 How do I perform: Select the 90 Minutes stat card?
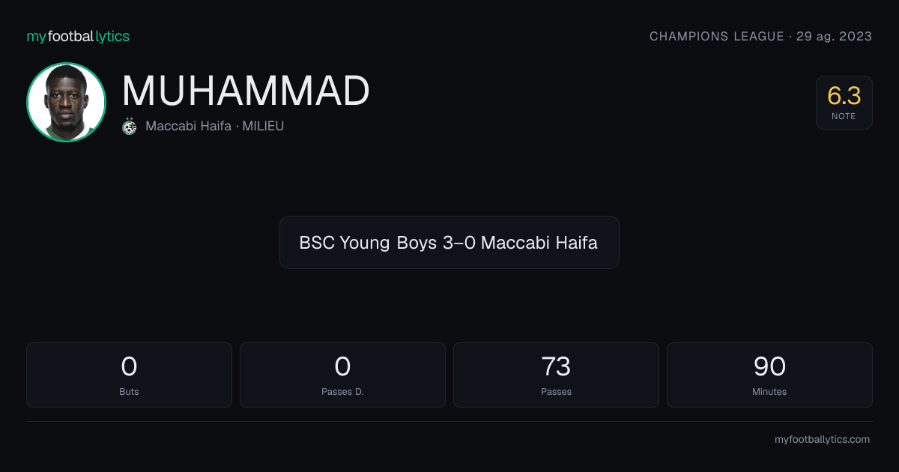(x=769, y=375)
